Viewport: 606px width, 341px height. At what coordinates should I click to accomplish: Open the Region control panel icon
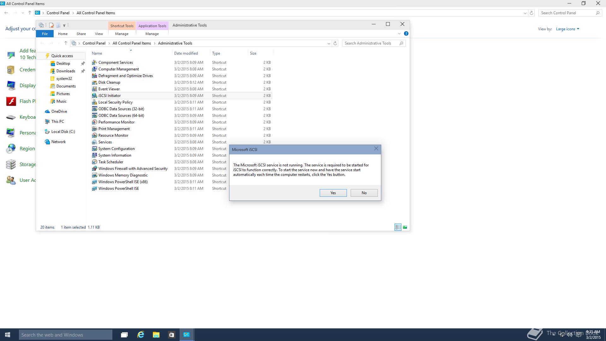tap(11, 149)
